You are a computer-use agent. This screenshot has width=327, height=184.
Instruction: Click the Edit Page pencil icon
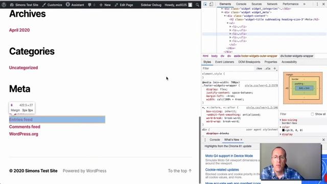pyautogui.click(x=116, y=5)
